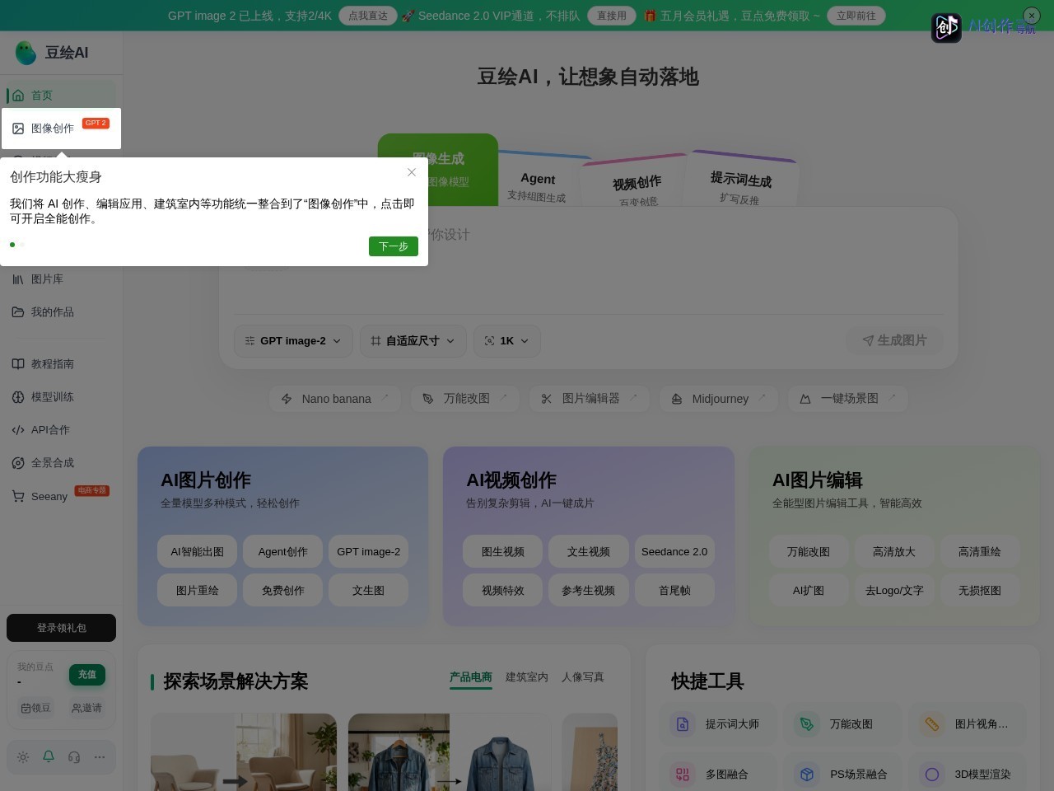Viewport: 1054px width, 791px height.
Task: Click AI智能出图 button
Action: pos(198,552)
